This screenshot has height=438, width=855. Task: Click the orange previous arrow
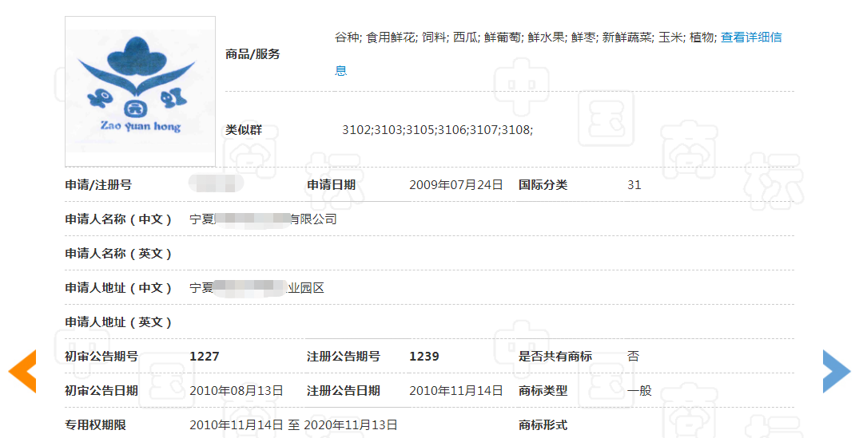coord(22,372)
